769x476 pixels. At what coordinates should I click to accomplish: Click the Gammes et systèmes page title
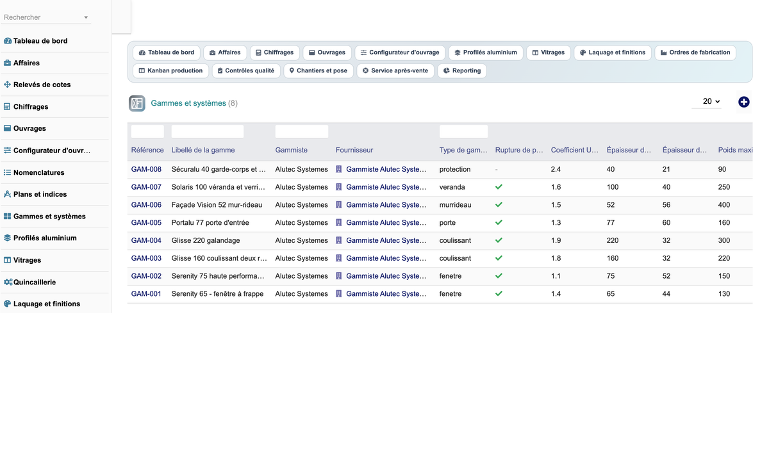(188, 103)
